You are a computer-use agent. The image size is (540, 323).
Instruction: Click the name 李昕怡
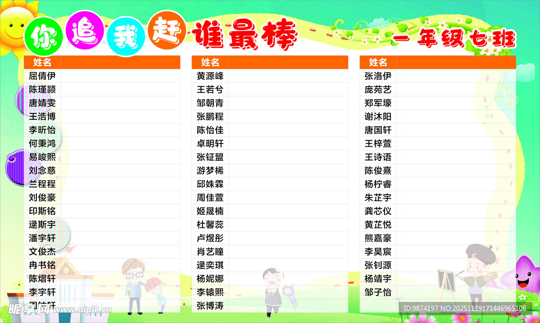(42, 130)
